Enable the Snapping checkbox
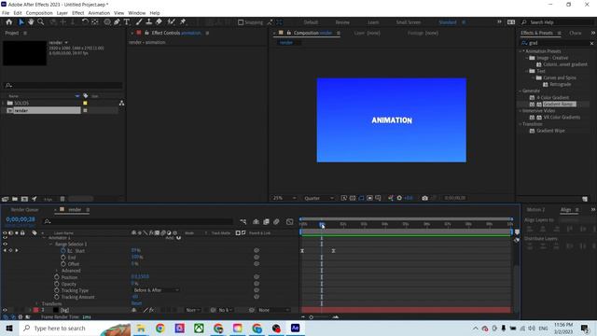Image resolution: width=597 pixels, height=336 pixels. pyautogui.click(x=241, y=22)
